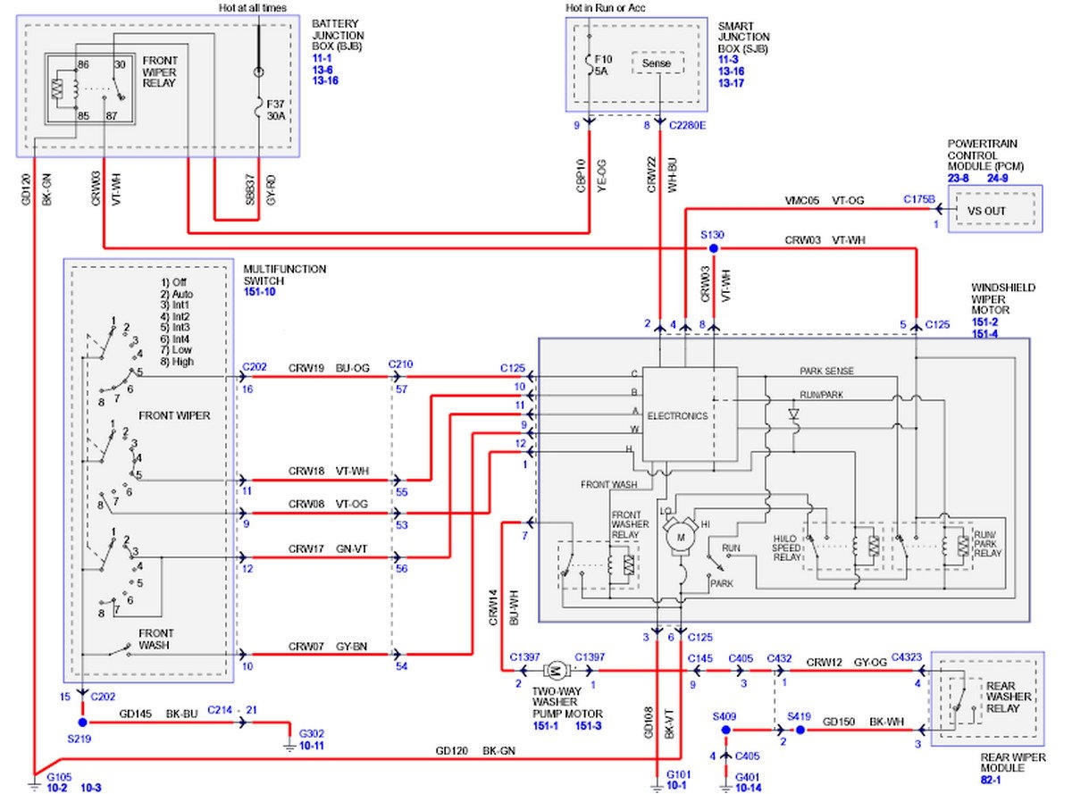Screen dimensions: 1072x794
Task: Open the 151-2 wiper motor reference
Action: [x=987, y=322]
